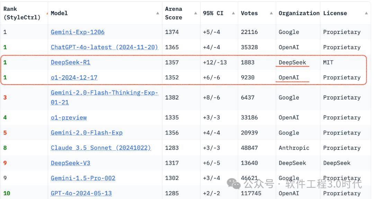Open Claude 3.5 Sonnet (20241022) link

(101, 148)
